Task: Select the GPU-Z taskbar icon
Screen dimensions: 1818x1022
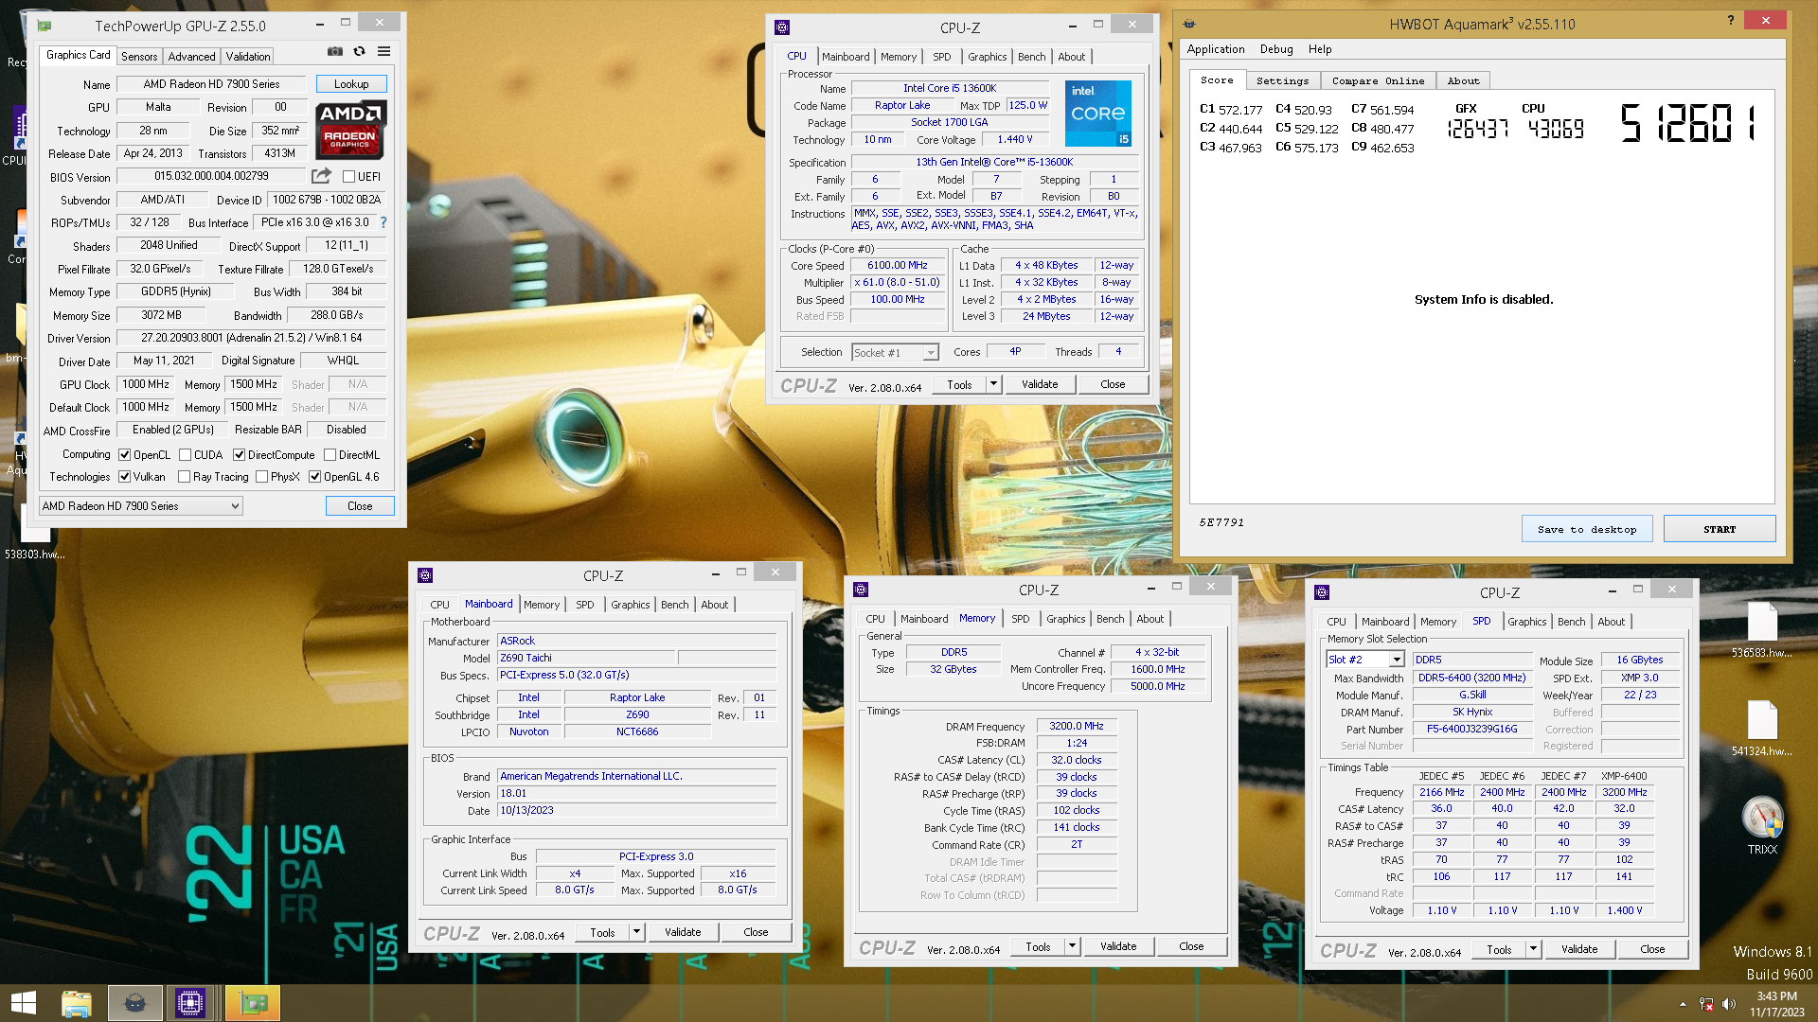Action: pos(253,1003)
